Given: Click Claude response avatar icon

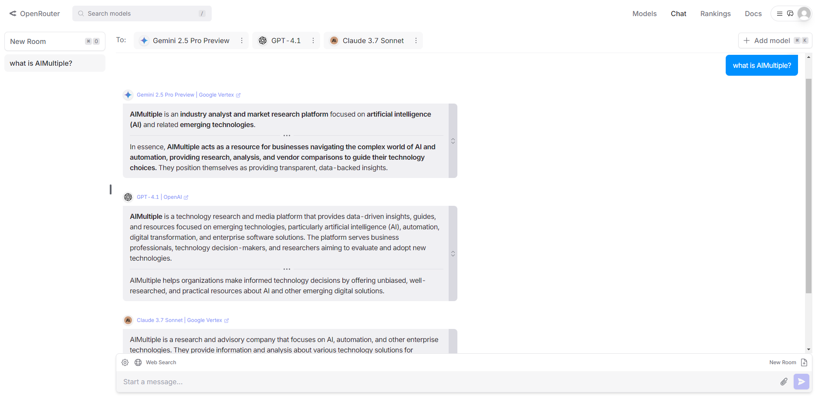Looking at the screenshot, I should (x=128, y=320).
